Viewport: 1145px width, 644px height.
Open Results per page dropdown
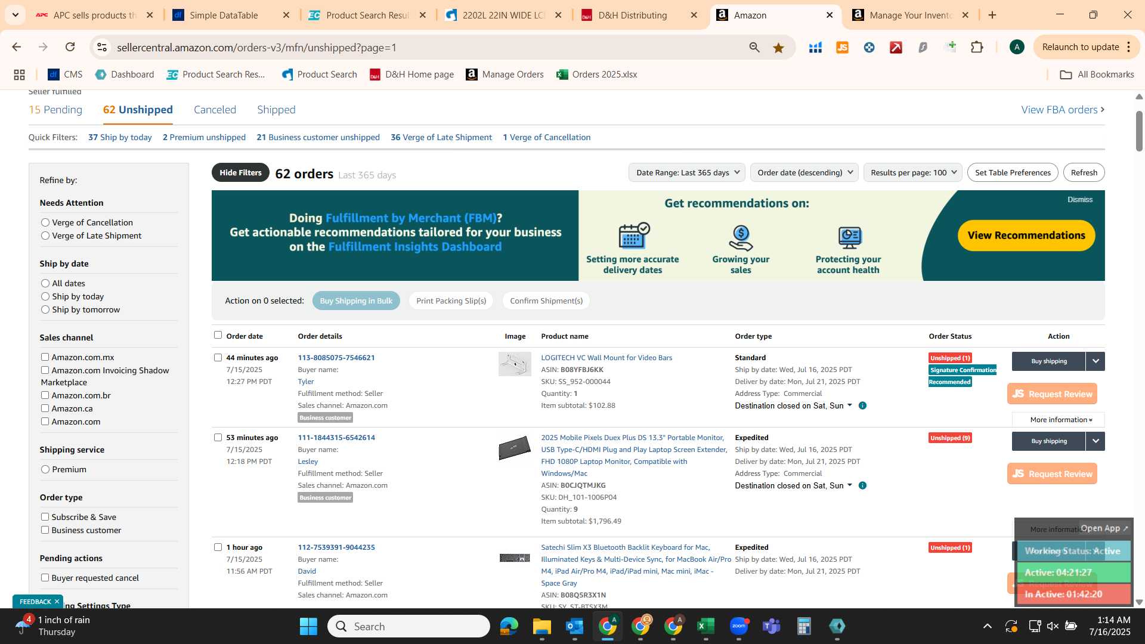click(x=912, y=172)
